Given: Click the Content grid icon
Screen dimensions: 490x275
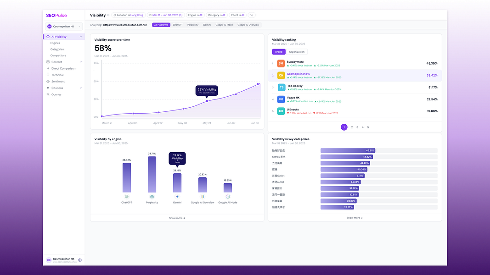Looking at the screenshot, I should [48, 62].
